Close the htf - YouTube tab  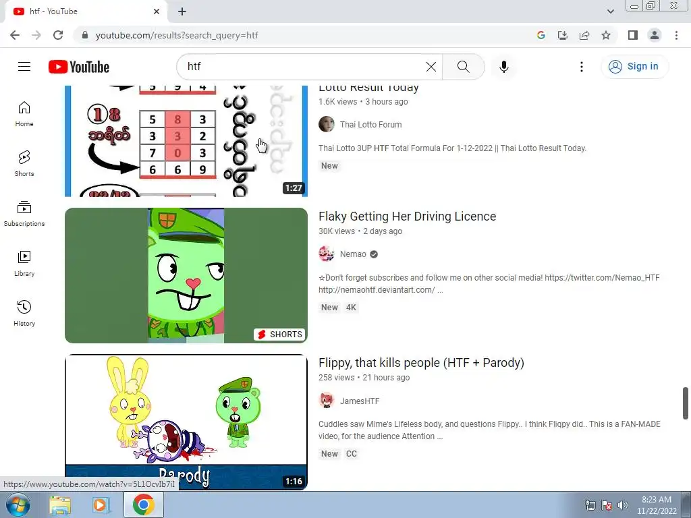[x=157, y=11]
